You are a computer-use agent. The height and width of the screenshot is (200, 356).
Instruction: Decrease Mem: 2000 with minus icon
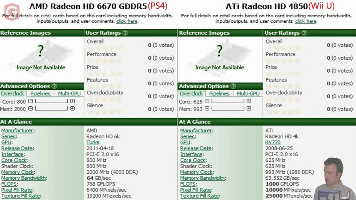tap(31, 109)
